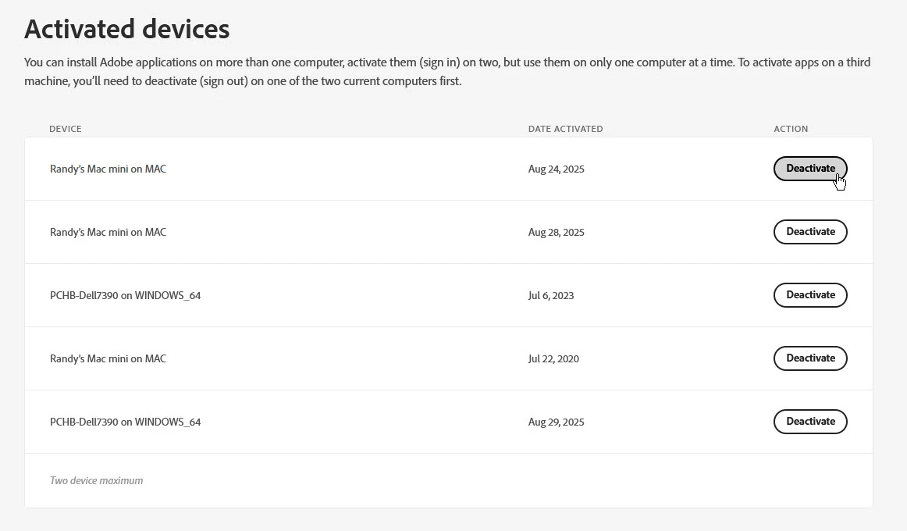Viewport: 907px width, 531px height.
Task: Click the DEVICE column header
Action: (66, 129)
